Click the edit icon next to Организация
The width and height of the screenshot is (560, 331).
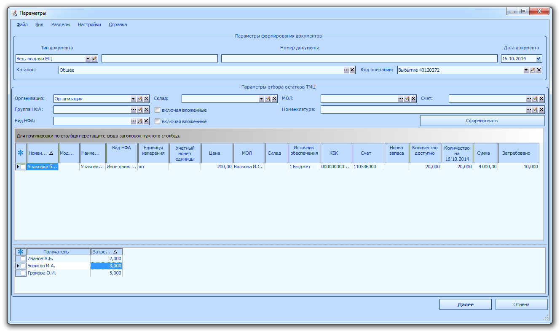[x=140, y=99]
